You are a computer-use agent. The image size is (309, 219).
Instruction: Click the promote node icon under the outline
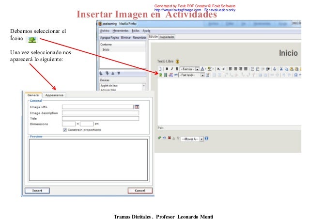(x=101, y=73)
